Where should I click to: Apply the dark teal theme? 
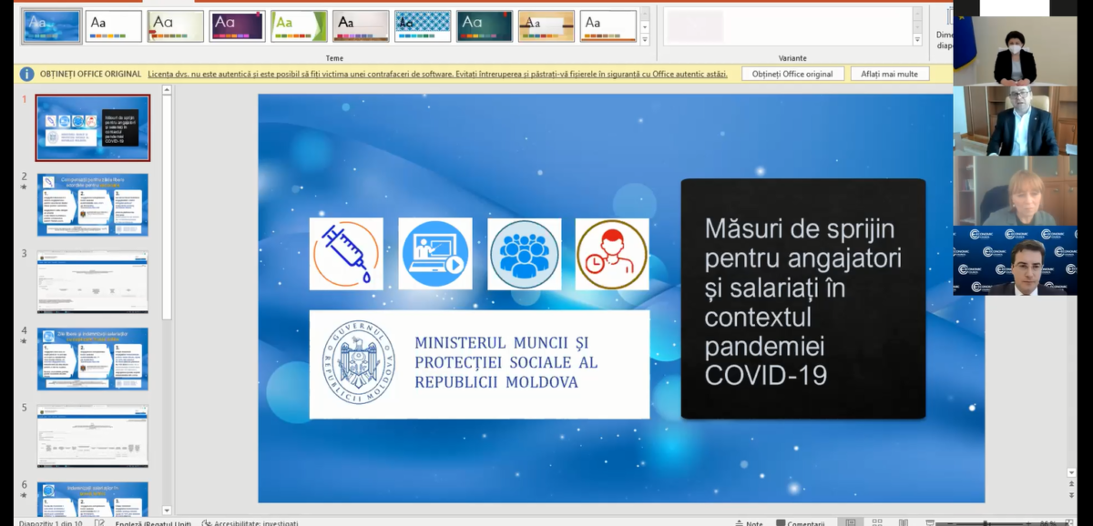485,26
